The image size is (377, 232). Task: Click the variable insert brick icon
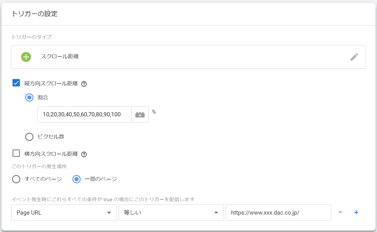click(140, 114)
